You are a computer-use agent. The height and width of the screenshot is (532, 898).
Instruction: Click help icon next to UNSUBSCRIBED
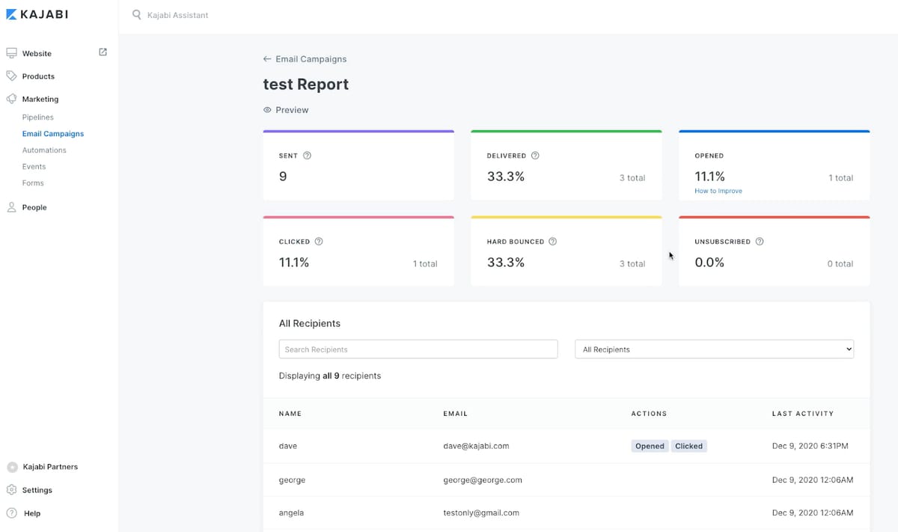pyautogui.click(x=760, y=242)
